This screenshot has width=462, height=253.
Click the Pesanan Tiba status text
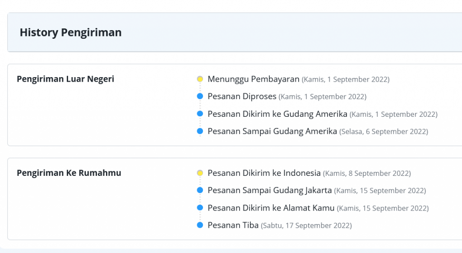tap(233, 225)
